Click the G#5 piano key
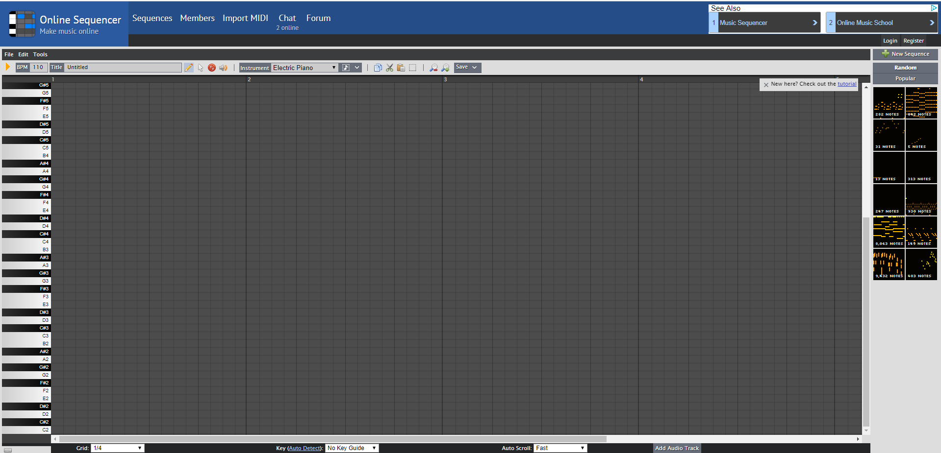The width and height of the screenshot is (941, 453). point(26,85)
